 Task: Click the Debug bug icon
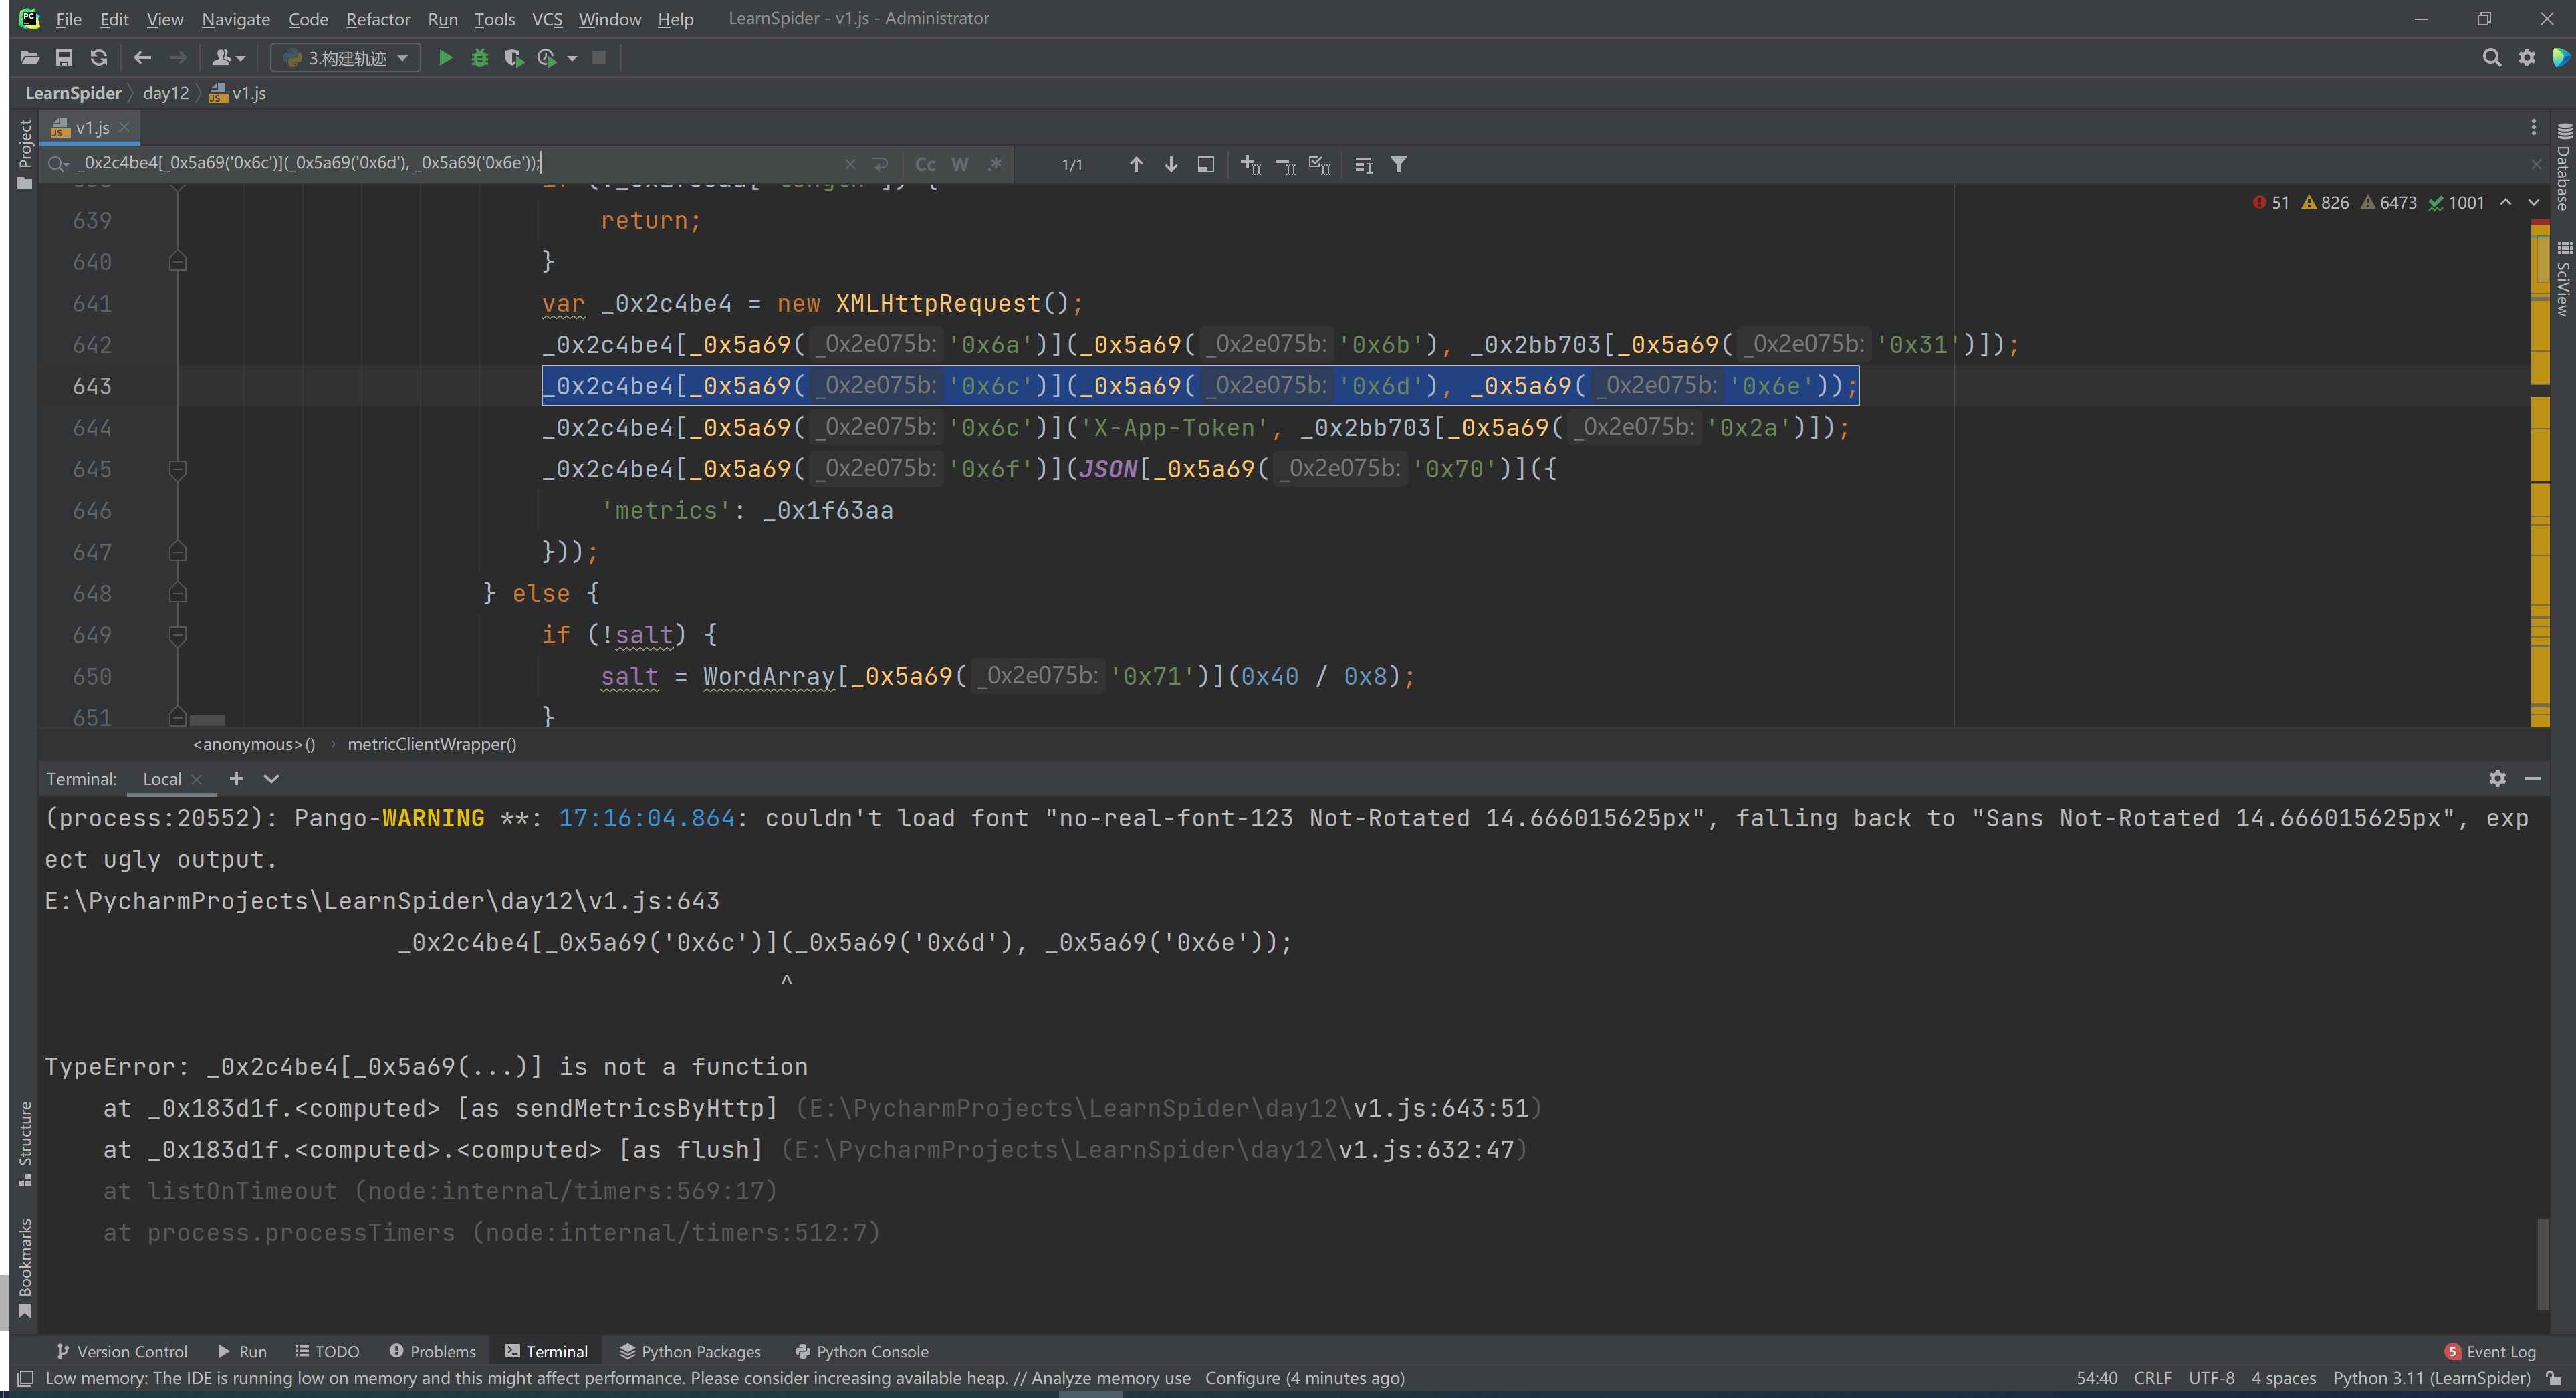[x=480, y=58]
